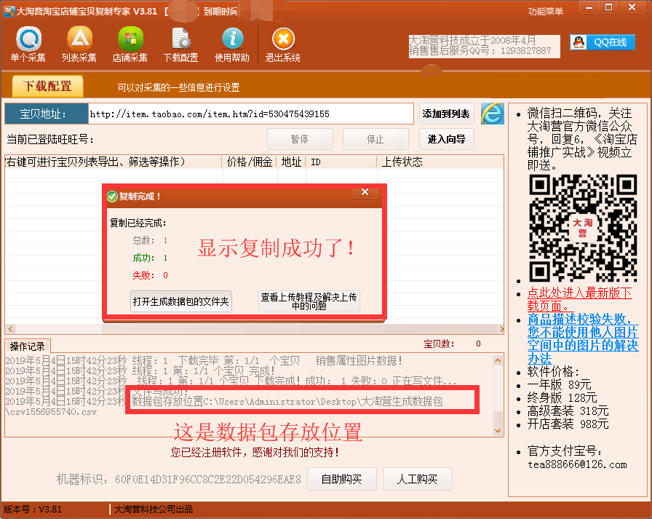Viewport: 652px width, 519px height.
Task: Open the 店铺采集 shop collection tool
Action: tap(130, 44)
